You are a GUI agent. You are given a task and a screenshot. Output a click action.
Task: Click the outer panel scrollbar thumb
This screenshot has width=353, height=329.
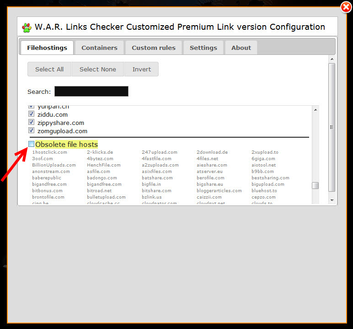332,127
